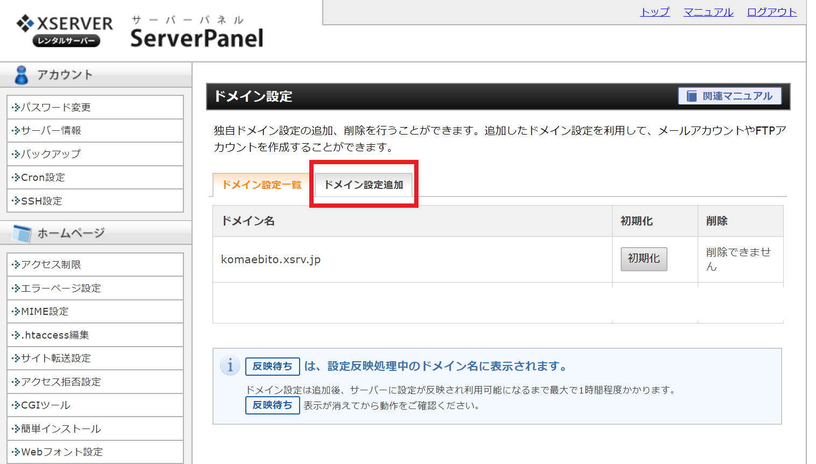Navigate to アクセス制限 settings
Viewport: 816px width, 464px height.
[51, 265]
